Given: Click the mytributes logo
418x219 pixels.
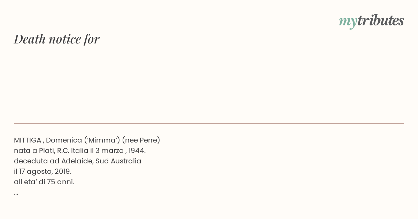Looking at the screenshot, I should click(x=371, y=21).
